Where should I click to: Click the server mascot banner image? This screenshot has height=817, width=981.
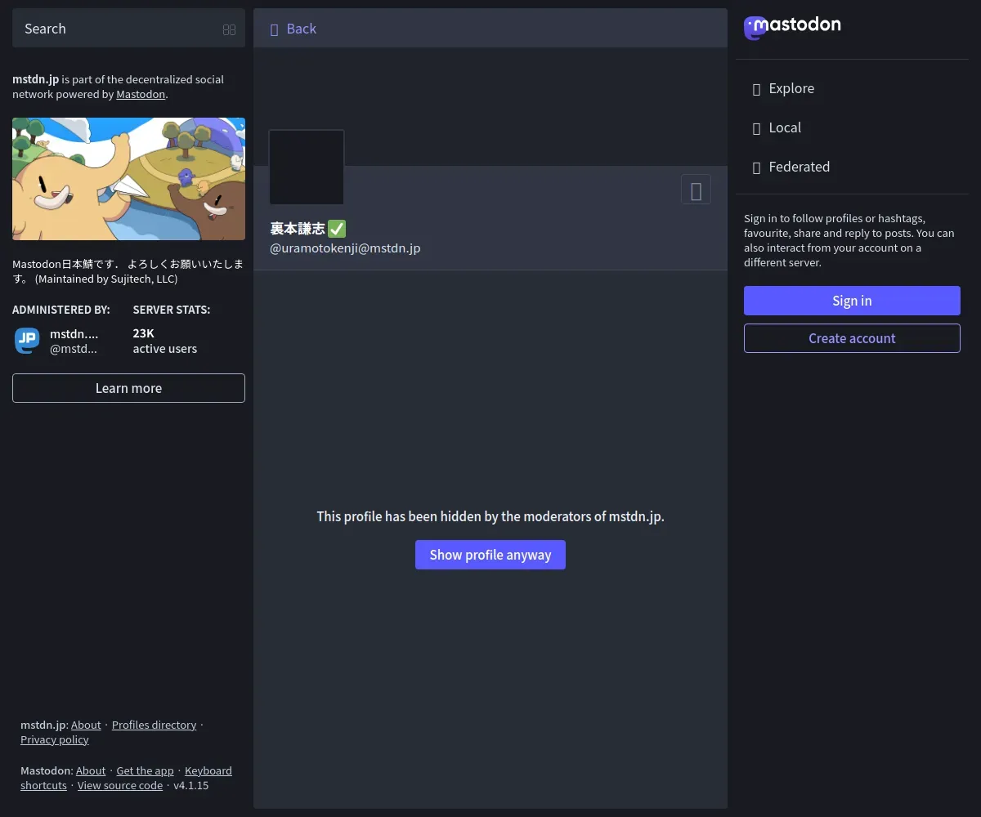pyautogui.click(x=128, y=179)
